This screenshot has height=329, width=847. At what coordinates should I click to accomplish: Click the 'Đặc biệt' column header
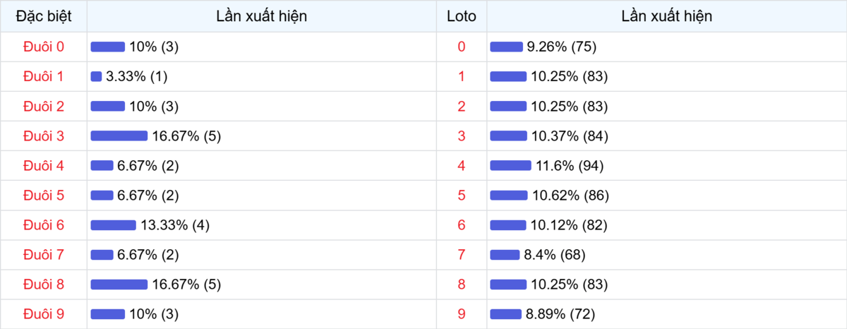44,16
